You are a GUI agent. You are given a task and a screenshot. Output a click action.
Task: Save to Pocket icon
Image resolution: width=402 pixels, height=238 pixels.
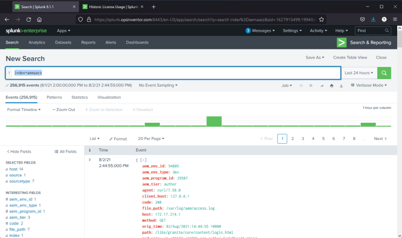tap(362, 19)
